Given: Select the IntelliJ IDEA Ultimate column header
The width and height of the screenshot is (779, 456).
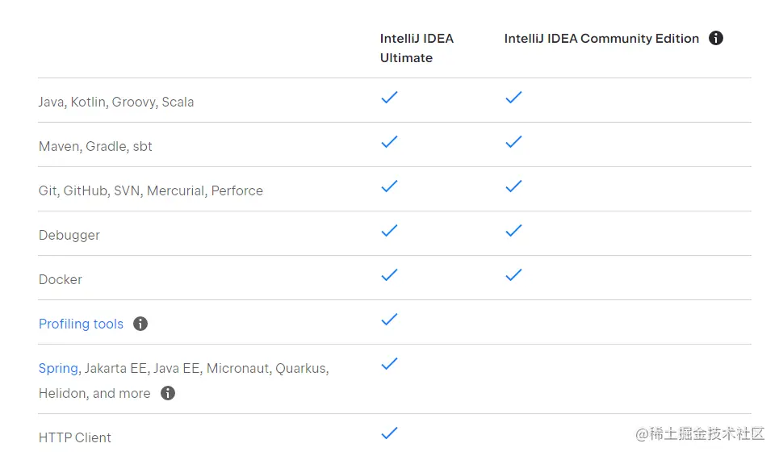Looking at the screenshot, I should pyautogui.click(x=417, y=48).
